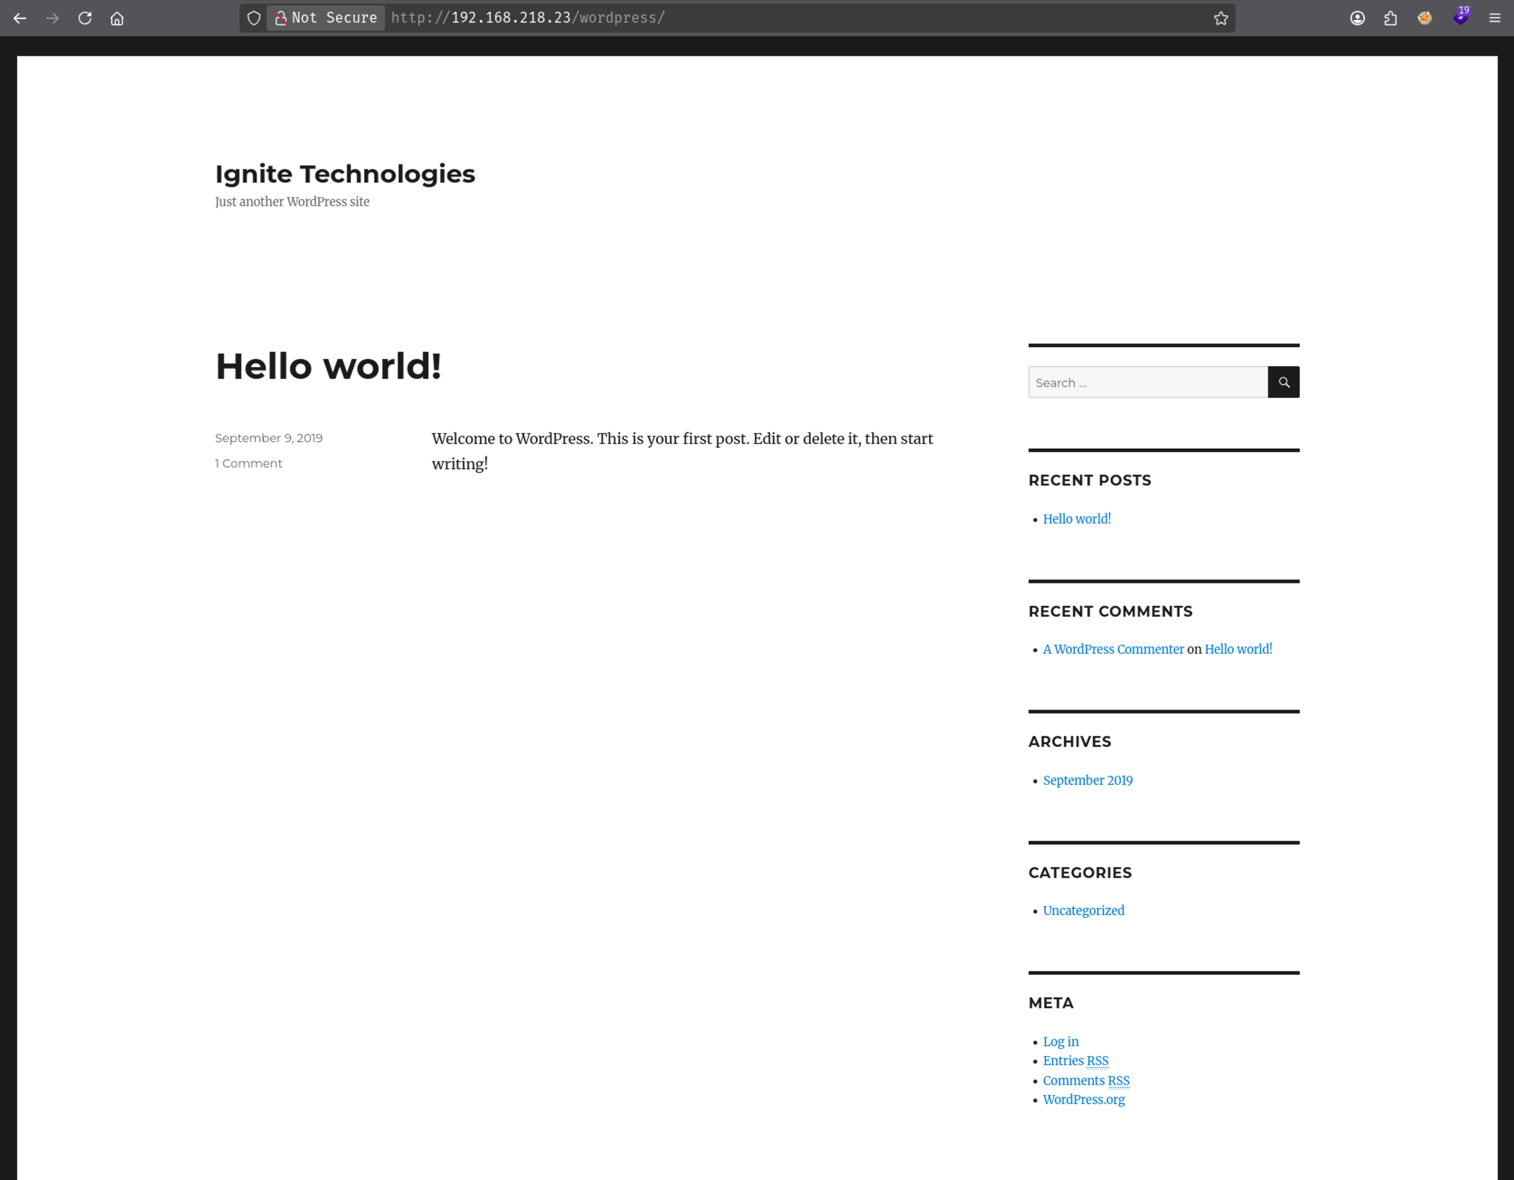Click the 'Just another WordPress site' tagline
Image resolution: width=1514 pixels, height=1180 pixels.
(292, 202)
